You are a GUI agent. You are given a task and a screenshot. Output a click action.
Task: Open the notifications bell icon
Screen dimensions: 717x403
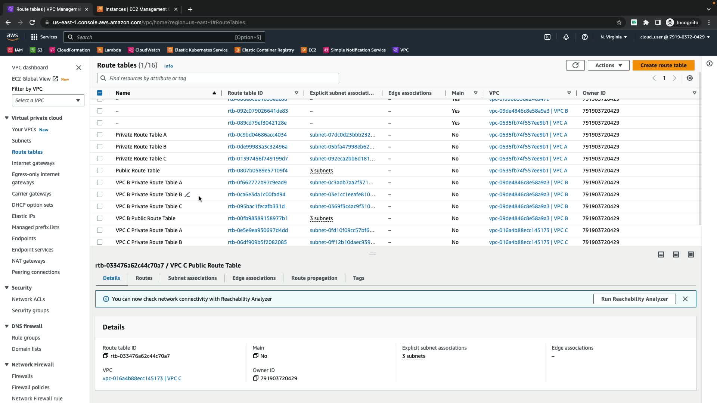[566, 37]
